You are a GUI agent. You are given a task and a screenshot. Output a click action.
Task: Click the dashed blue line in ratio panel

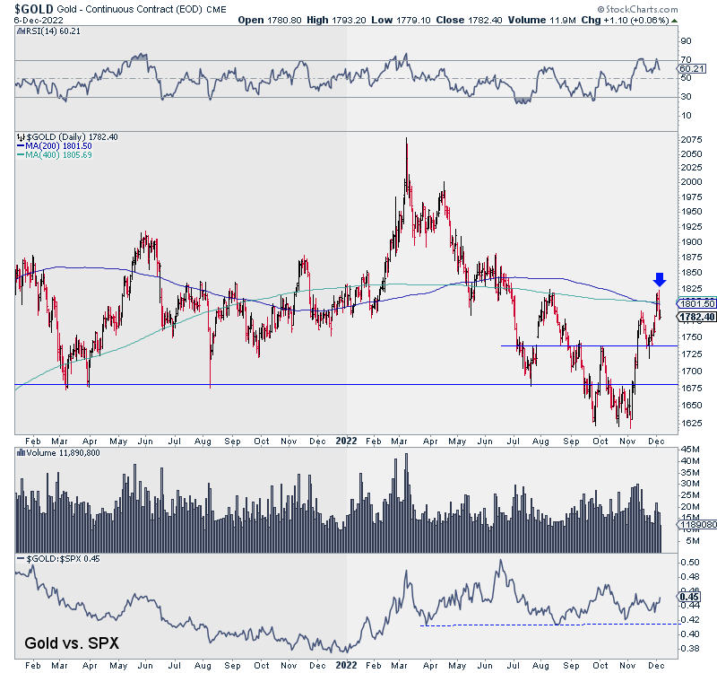pyautogui.click(x=502, y=625)
